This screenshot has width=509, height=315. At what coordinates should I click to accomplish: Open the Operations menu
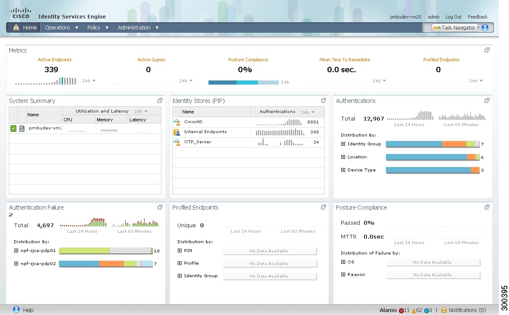(x=61, y=28)
